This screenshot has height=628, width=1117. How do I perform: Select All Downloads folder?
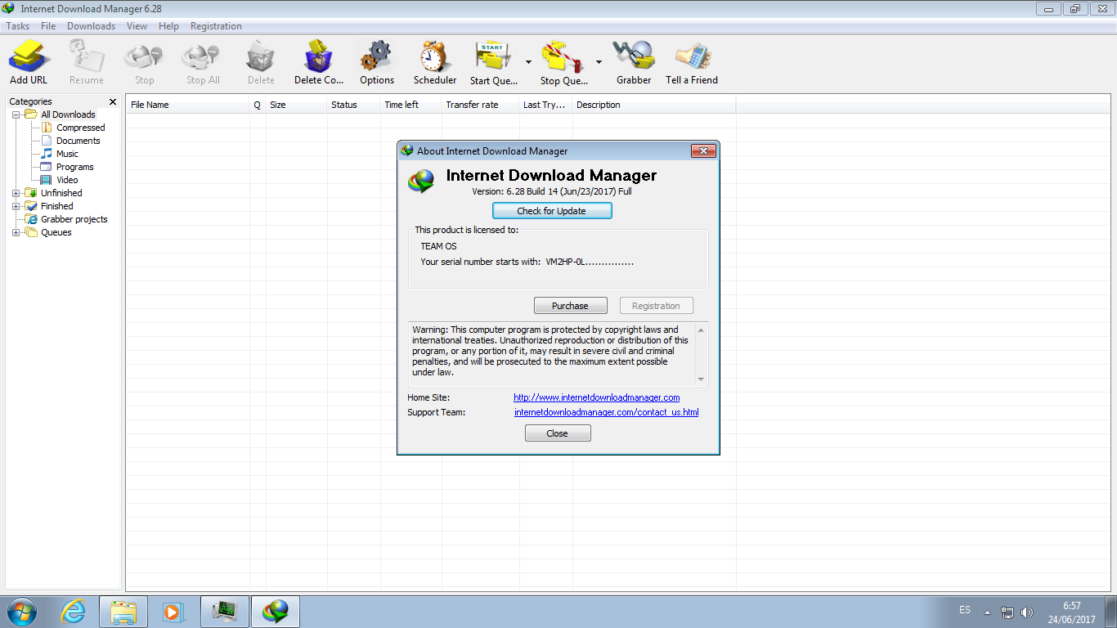pos(68,114)
